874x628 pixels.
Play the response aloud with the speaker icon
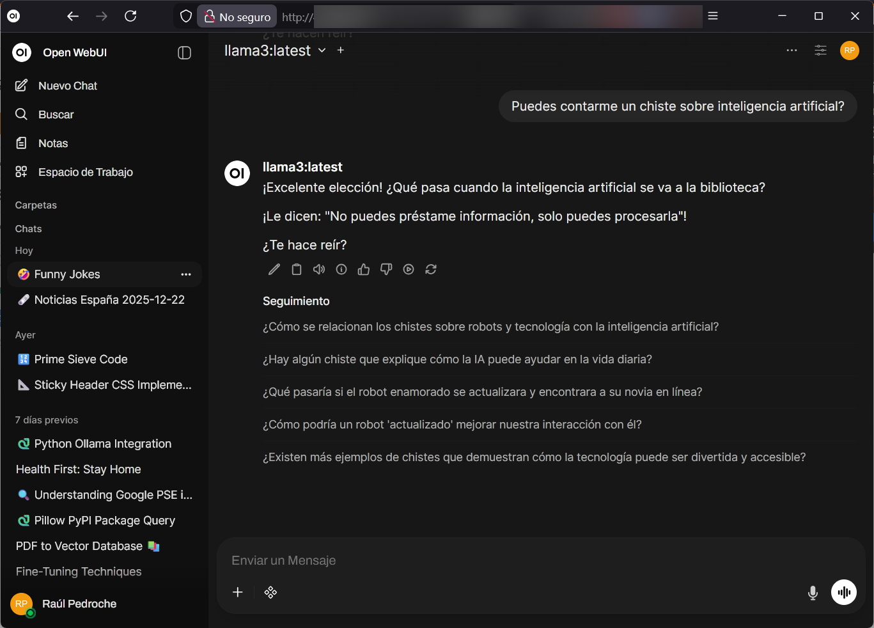[x=319, y=269]
